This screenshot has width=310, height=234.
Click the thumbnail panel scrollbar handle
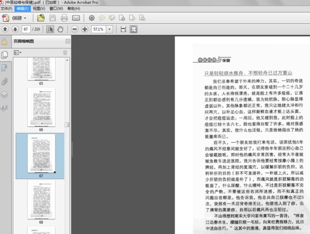point(67,124)
